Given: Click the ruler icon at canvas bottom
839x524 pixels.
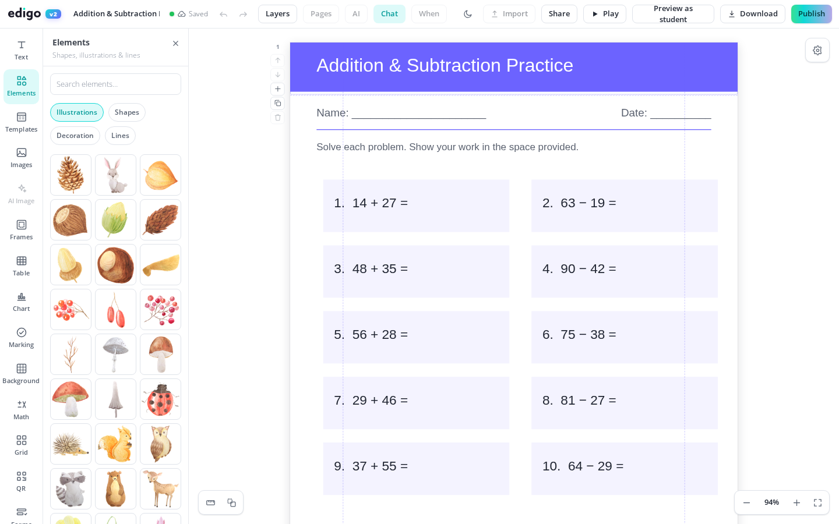Looking at the screenshot, I should (x=211, y=502).
